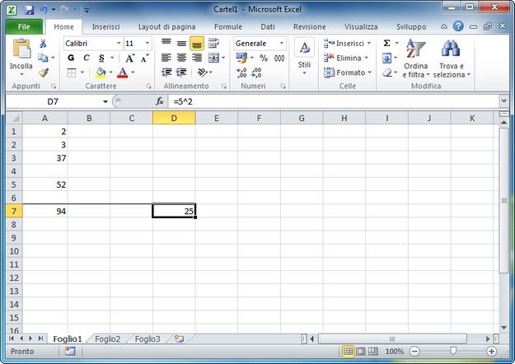Click the merge and center icon
Image resolution: width=515 pixels, height=364 pixels.
pyautogui.click(x=213, y=58)
